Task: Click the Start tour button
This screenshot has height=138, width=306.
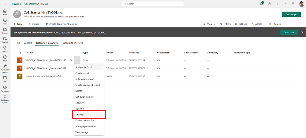Action: click(x=289, y=32)
